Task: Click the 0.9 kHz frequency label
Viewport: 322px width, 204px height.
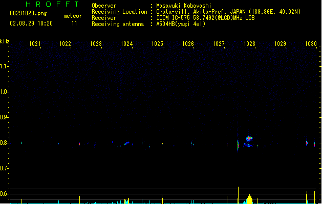Action: 4,117
